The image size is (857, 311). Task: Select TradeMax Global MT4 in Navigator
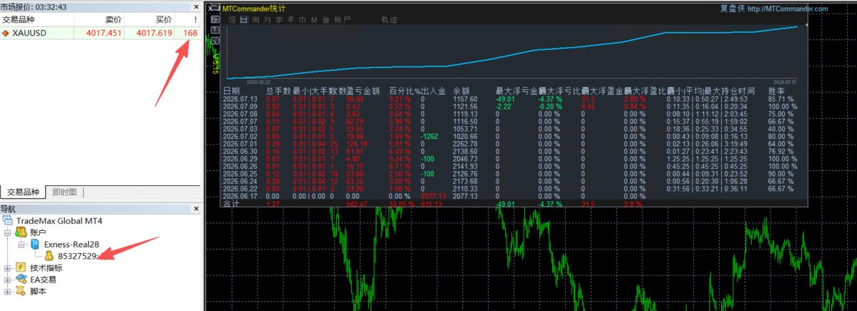[x=59, y=221]
